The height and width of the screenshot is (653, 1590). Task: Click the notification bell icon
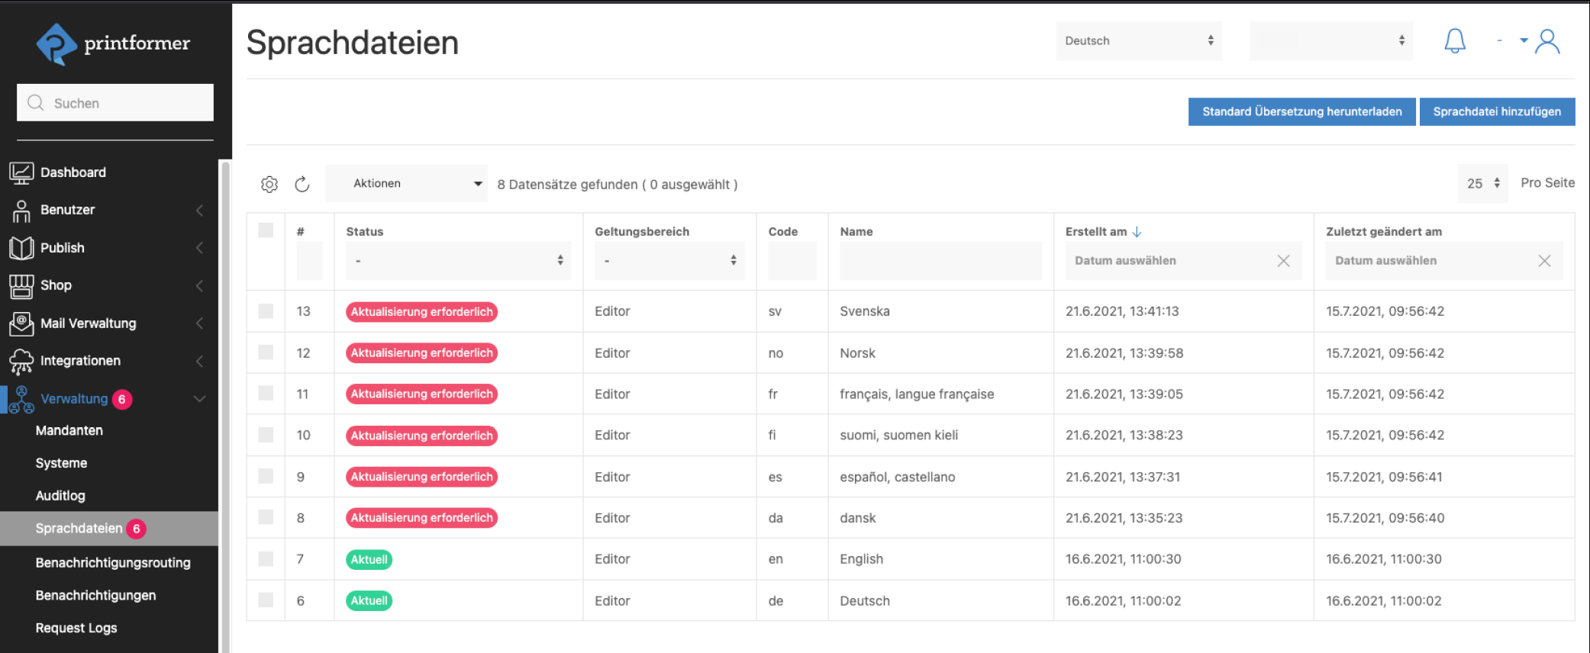coord(1454,40)
